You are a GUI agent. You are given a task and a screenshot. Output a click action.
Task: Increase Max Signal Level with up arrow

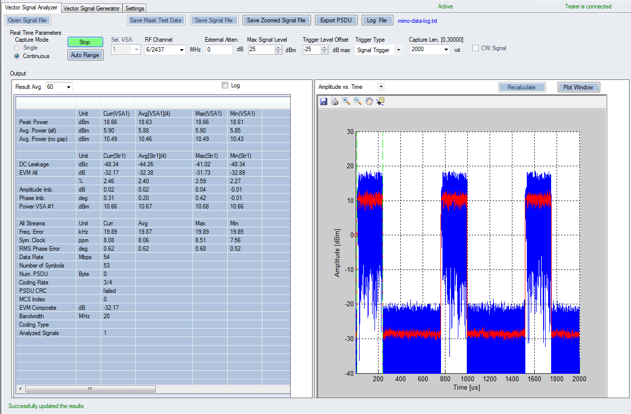[x=278, y=47]
